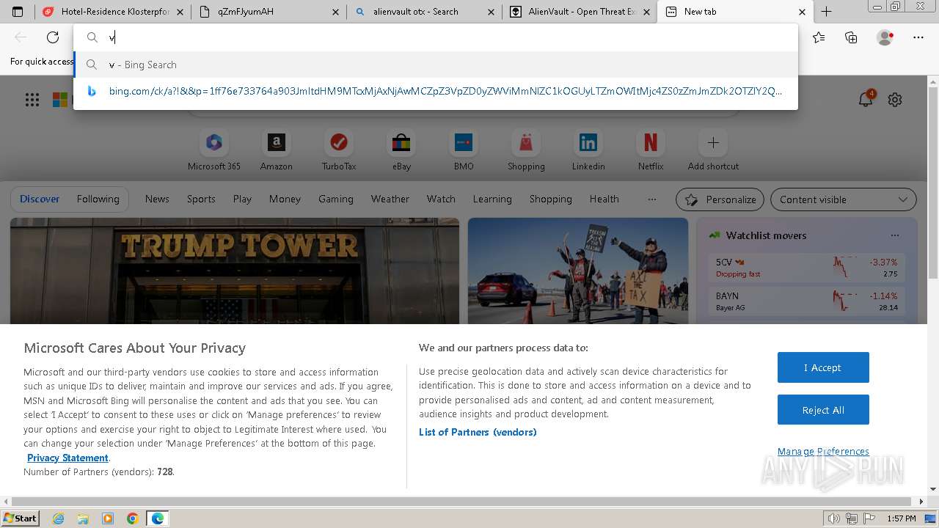Refresh the current page
This screenshot has width=939, height=528.
(x=53, y=37)
